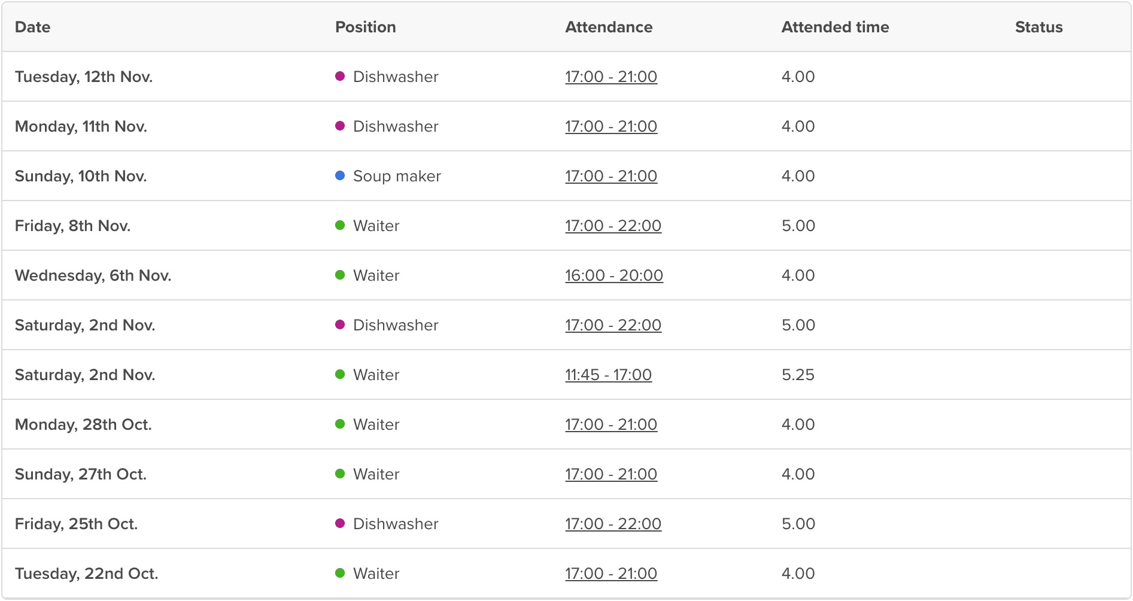Open attendance link for Tuesday 22nd Oct.
Screen dimensions: 1133x601
pyautogui.click(x=611, y=573)
